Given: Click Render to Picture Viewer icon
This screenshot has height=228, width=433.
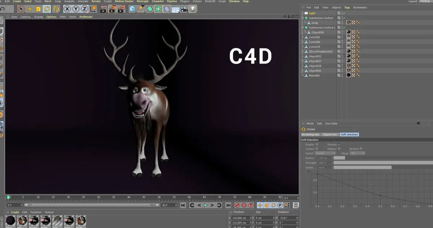Looking at the screenshot, I should point(112,9).
